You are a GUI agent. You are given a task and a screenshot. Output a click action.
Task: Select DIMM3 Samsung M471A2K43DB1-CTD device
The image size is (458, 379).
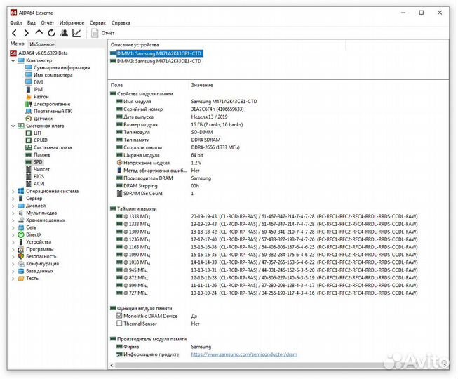(x=159, y=61)
